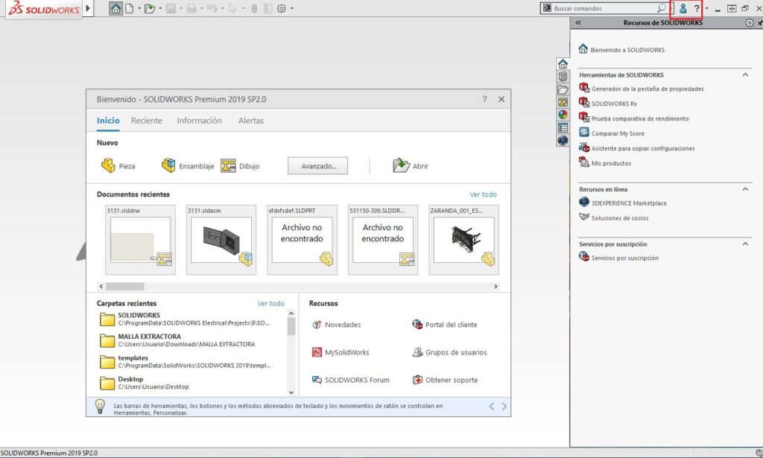763x458 pixels.
Task: Create a new Pieza document
Action: [118, 166]
